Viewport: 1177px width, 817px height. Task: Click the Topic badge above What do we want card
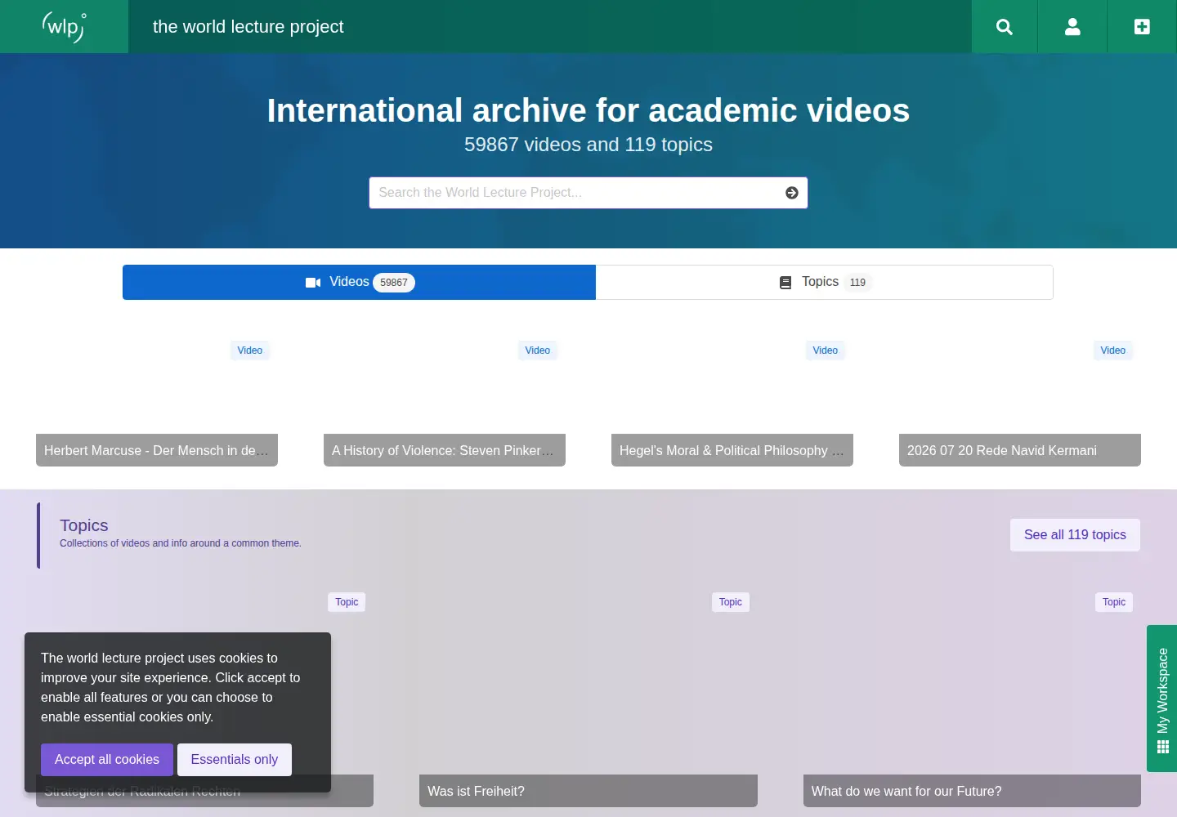(1114, 602)
